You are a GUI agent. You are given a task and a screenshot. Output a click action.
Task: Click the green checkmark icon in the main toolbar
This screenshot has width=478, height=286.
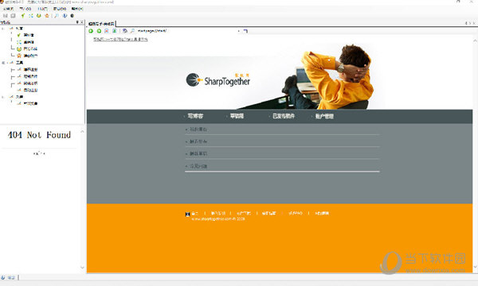click(23, 16)
